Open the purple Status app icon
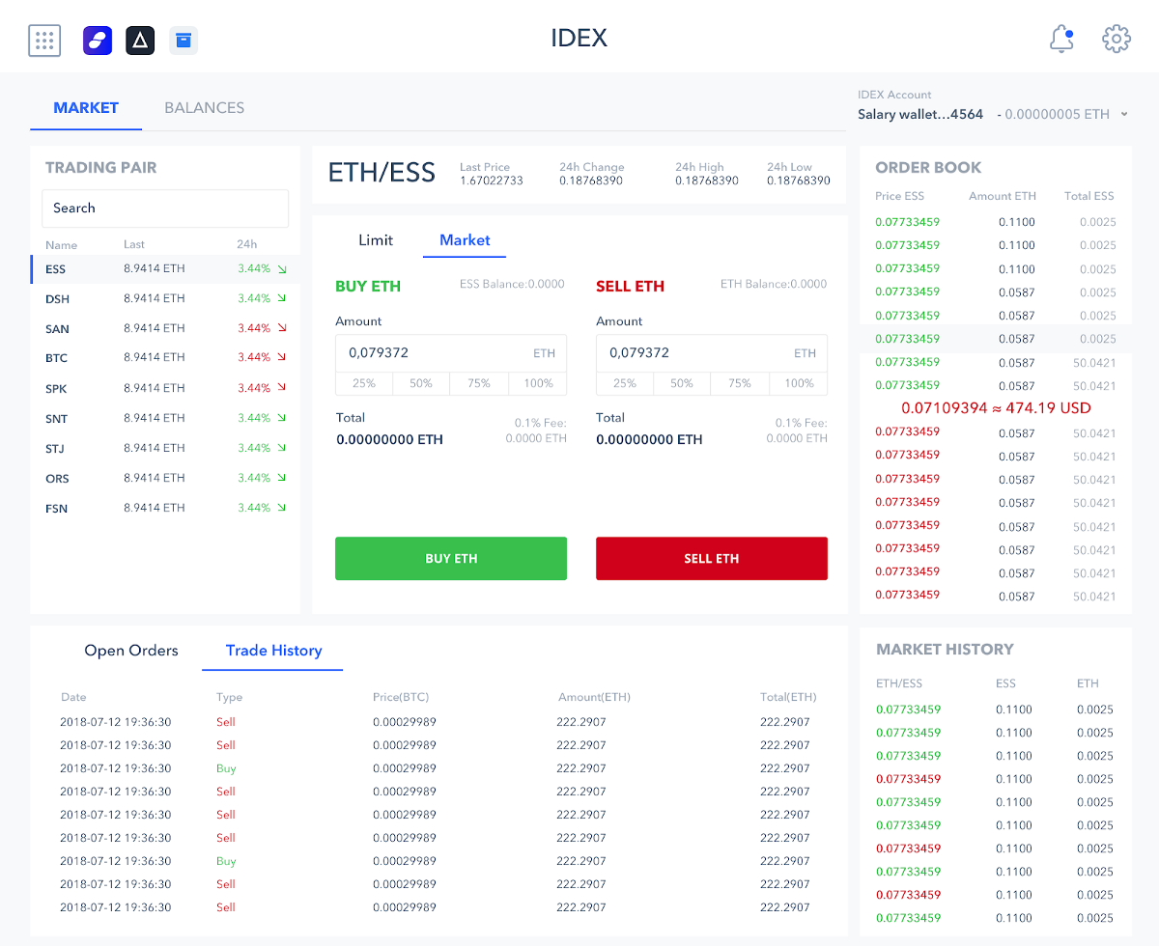This screenshot has height=946, width=1159. click(98, 41)
